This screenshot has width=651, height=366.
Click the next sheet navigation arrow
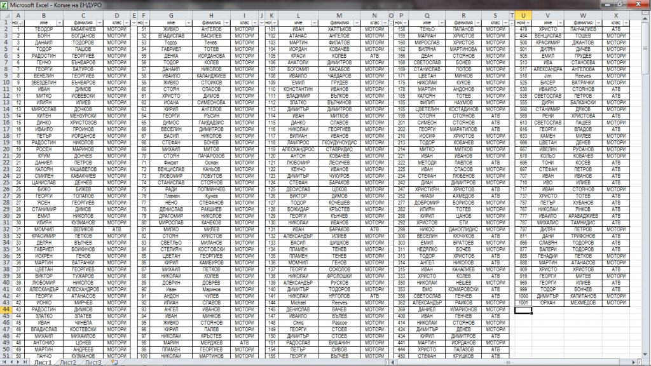click(18, 362)
